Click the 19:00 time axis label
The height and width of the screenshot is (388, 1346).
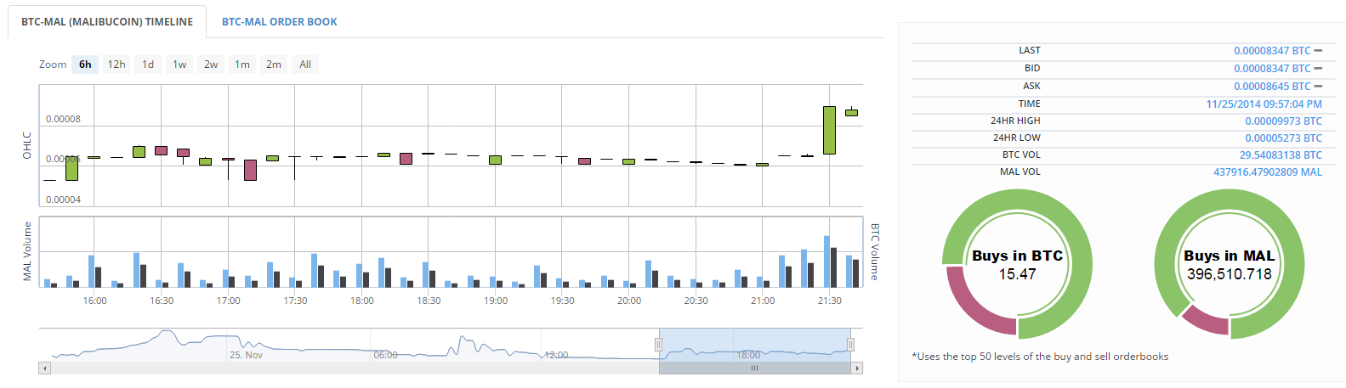496,301
